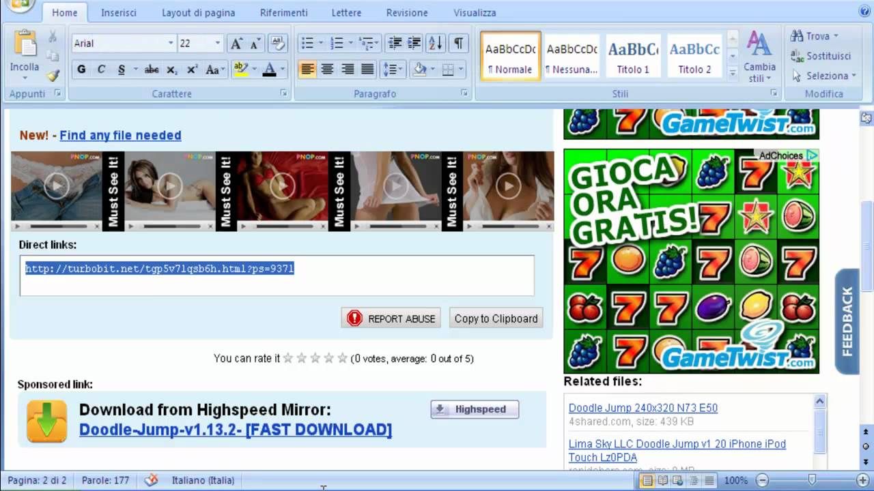Click the zoom out minus button
The width and height of the screenshot is (874, 491).
click(763, 480)
